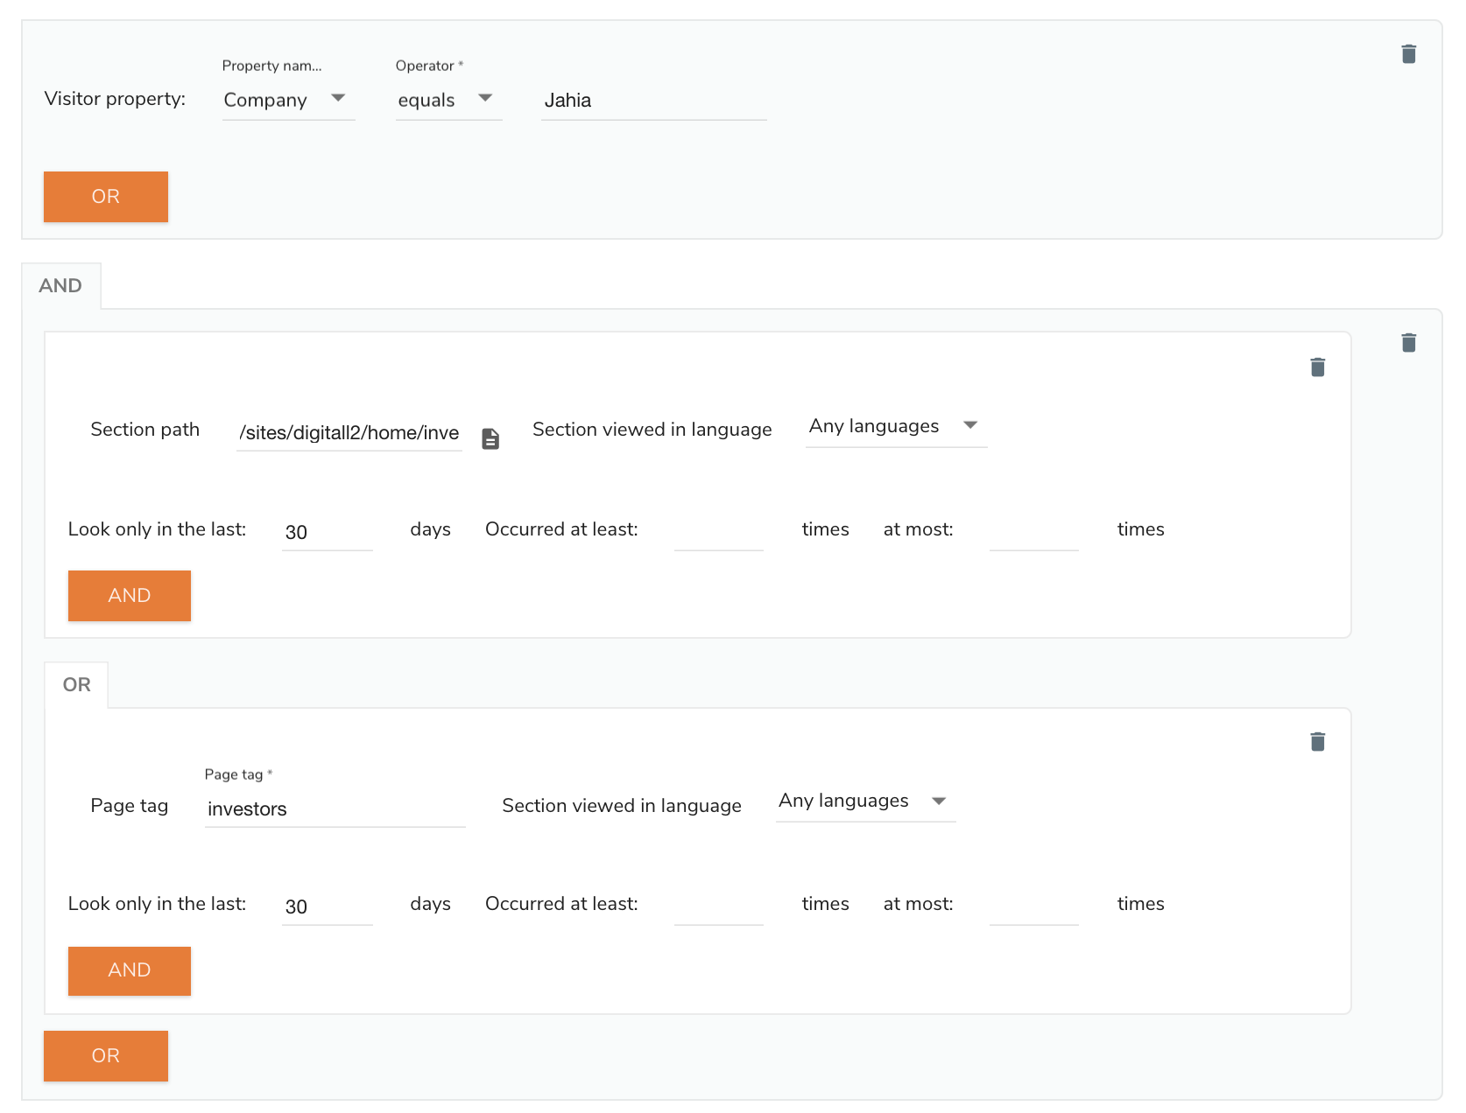
Task: Open the equals operator dropdown
Action: [449, 100]
